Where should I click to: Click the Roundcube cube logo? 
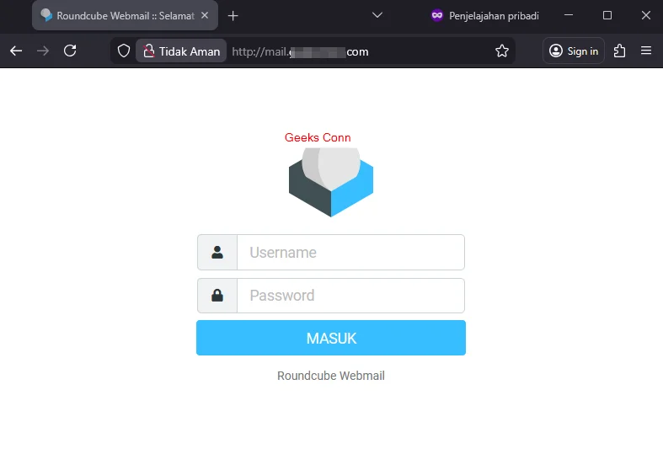pos(331,182)
